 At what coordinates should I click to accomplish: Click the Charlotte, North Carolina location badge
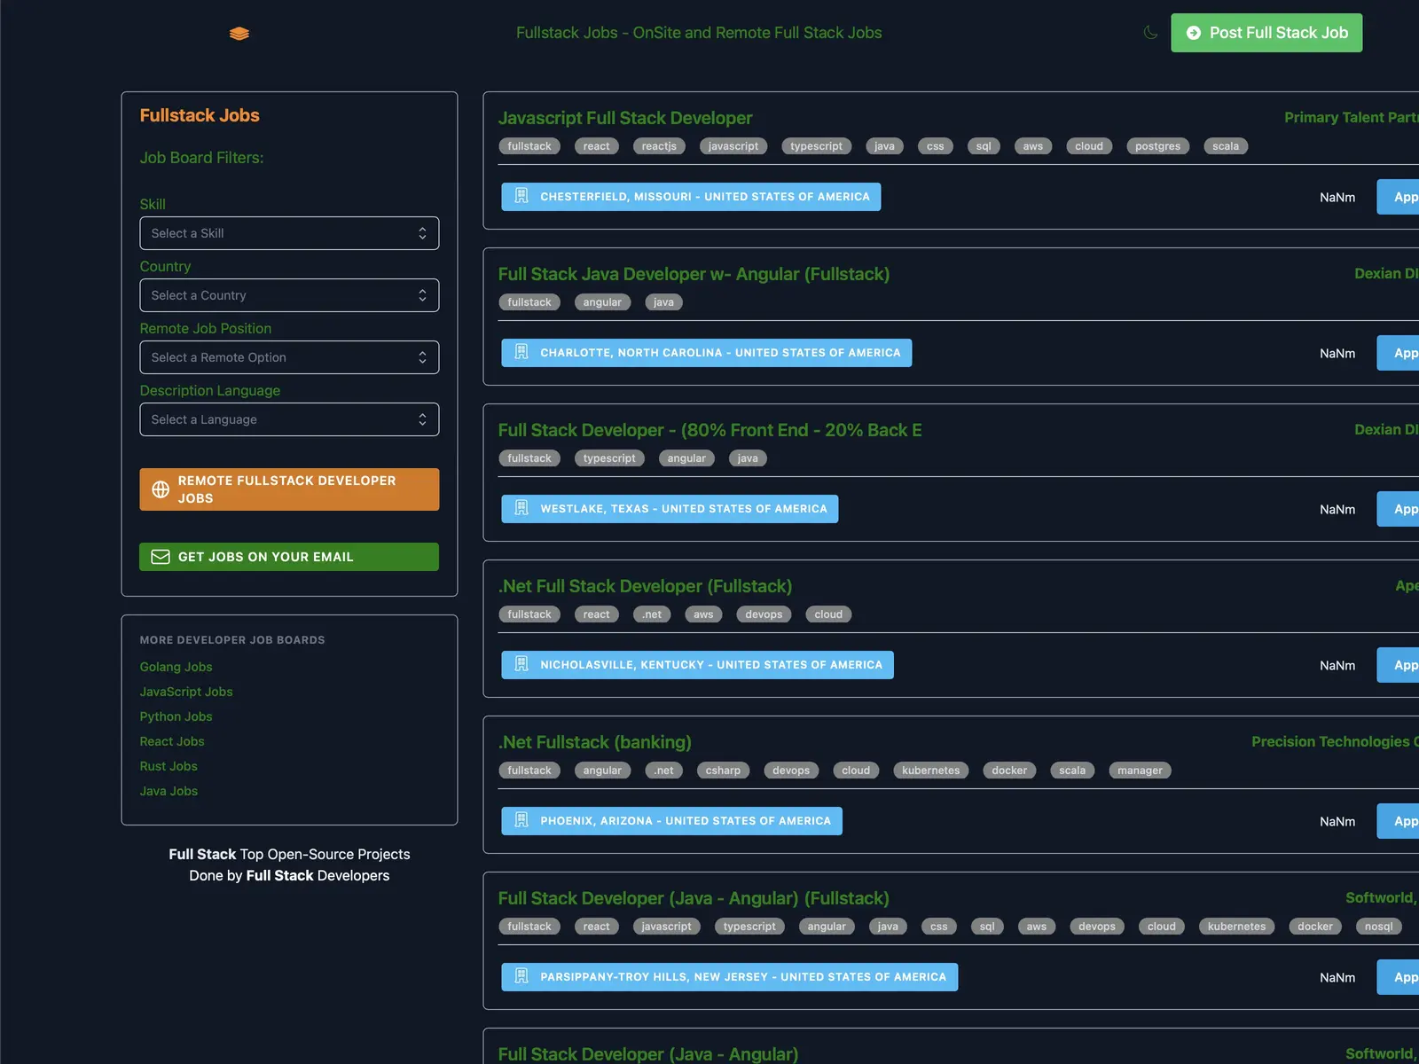pos(706,353)
